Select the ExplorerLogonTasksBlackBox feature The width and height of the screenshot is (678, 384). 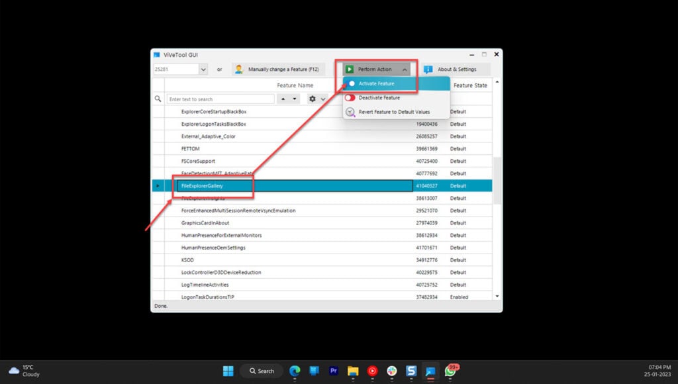214,124
